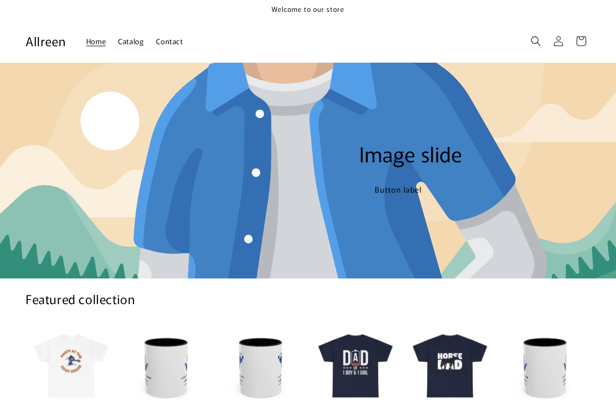The height and width of the screenshot is (411, 616).
Task: Select the Contact menu link
Action: pos(169,42)
